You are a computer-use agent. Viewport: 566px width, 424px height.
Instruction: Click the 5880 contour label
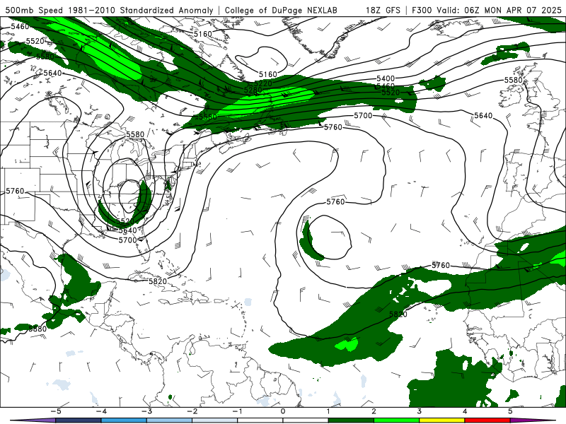(x=37, y=329)
